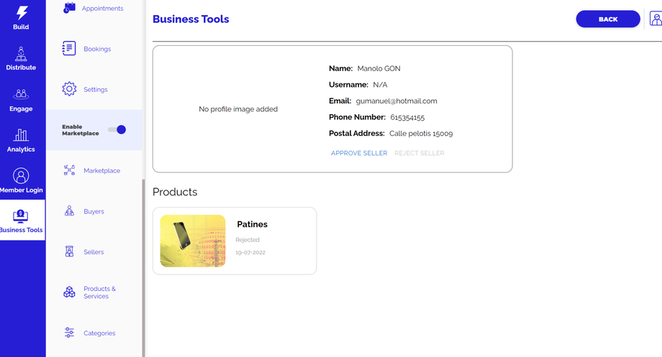Open Analytics bar chart icon
This screenshot has width=662, height=357.
[x=22, y=134]
